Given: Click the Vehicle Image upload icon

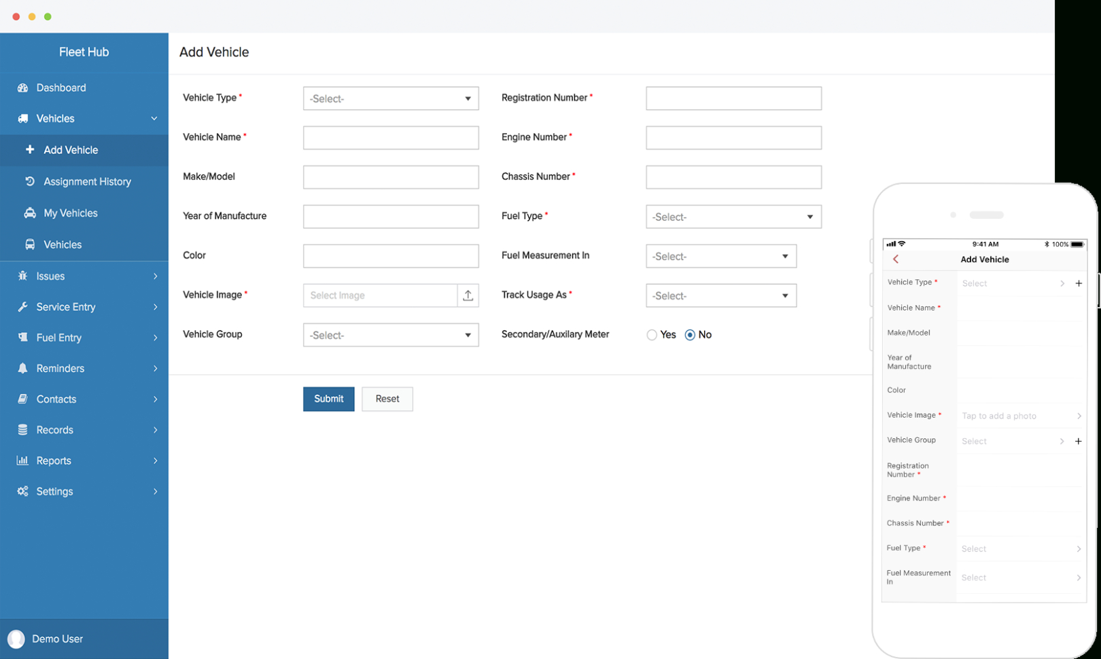Looking at the screenshot, I should (x=468, y=295).
